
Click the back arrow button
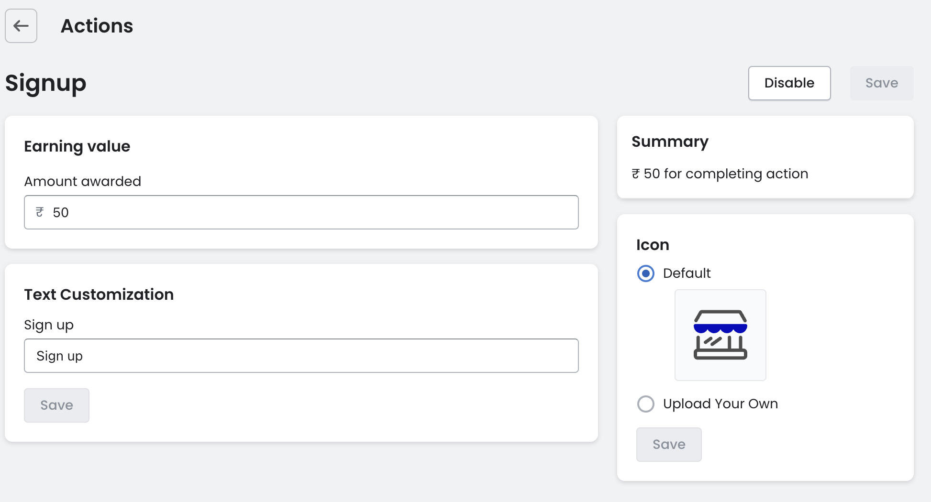(x=21, y=26)
